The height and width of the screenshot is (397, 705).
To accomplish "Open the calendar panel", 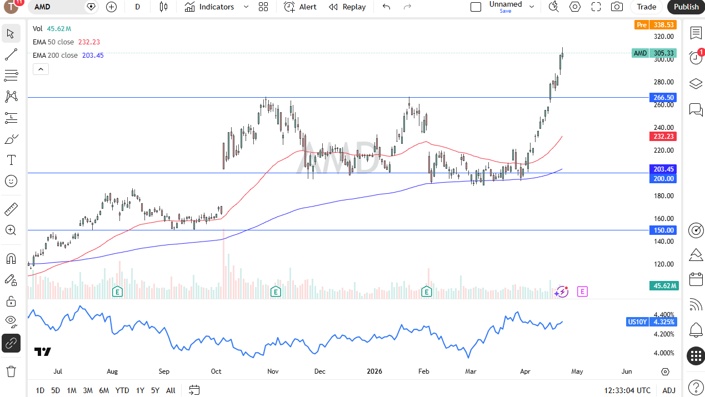I will pos(696,279).
